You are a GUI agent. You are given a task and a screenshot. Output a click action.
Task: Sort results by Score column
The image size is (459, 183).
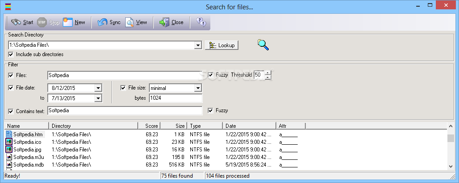tap(149, 126)
